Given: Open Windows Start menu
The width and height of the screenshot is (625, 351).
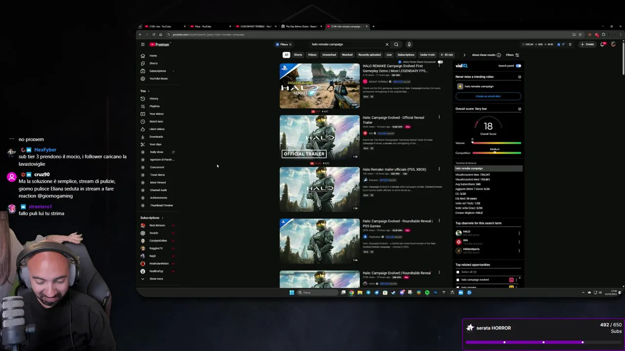Looking at the screenshot, I should click(x=292, y=292).
